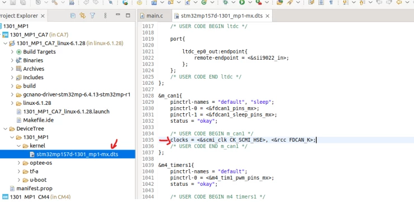This screenshot has height=202, width=414.
Task: Open the dropdown arrow beside the Run icon
Action: tap(250, 2)
